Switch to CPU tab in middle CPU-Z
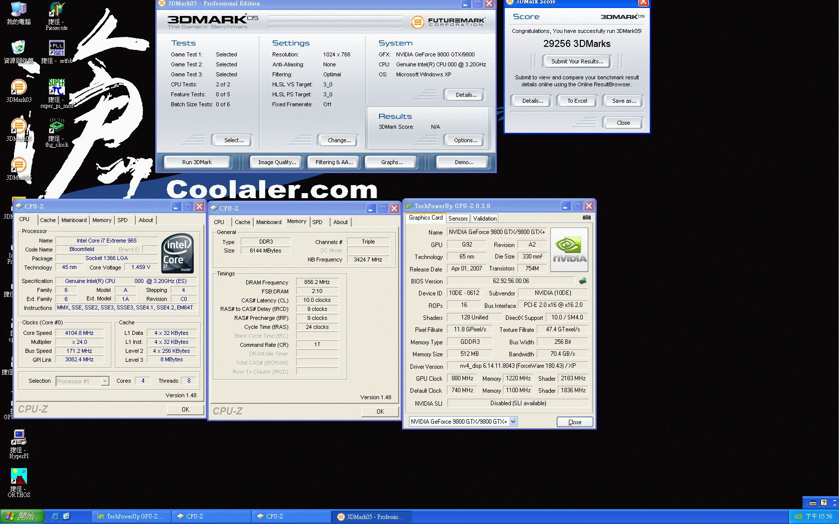 pos(219,222)
